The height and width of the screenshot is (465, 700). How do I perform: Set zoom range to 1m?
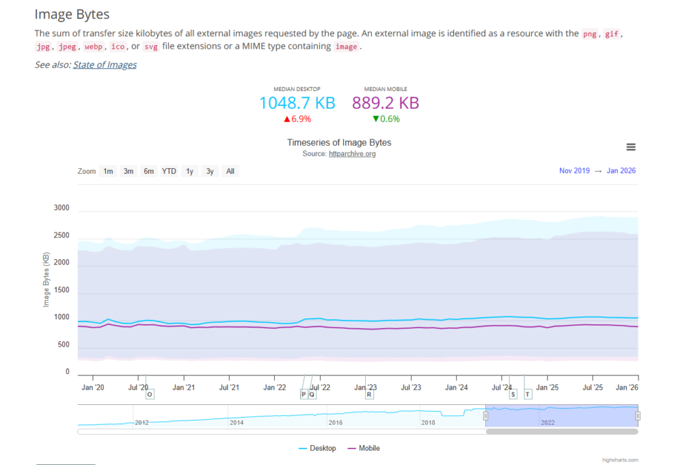[108, 171]
